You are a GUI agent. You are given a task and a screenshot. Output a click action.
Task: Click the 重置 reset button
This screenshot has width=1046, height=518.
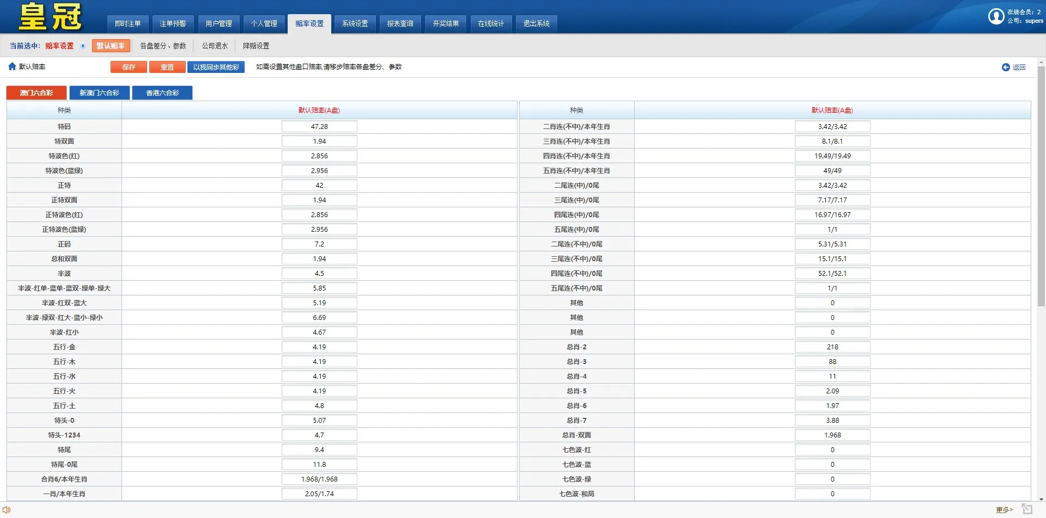point(167,67)
